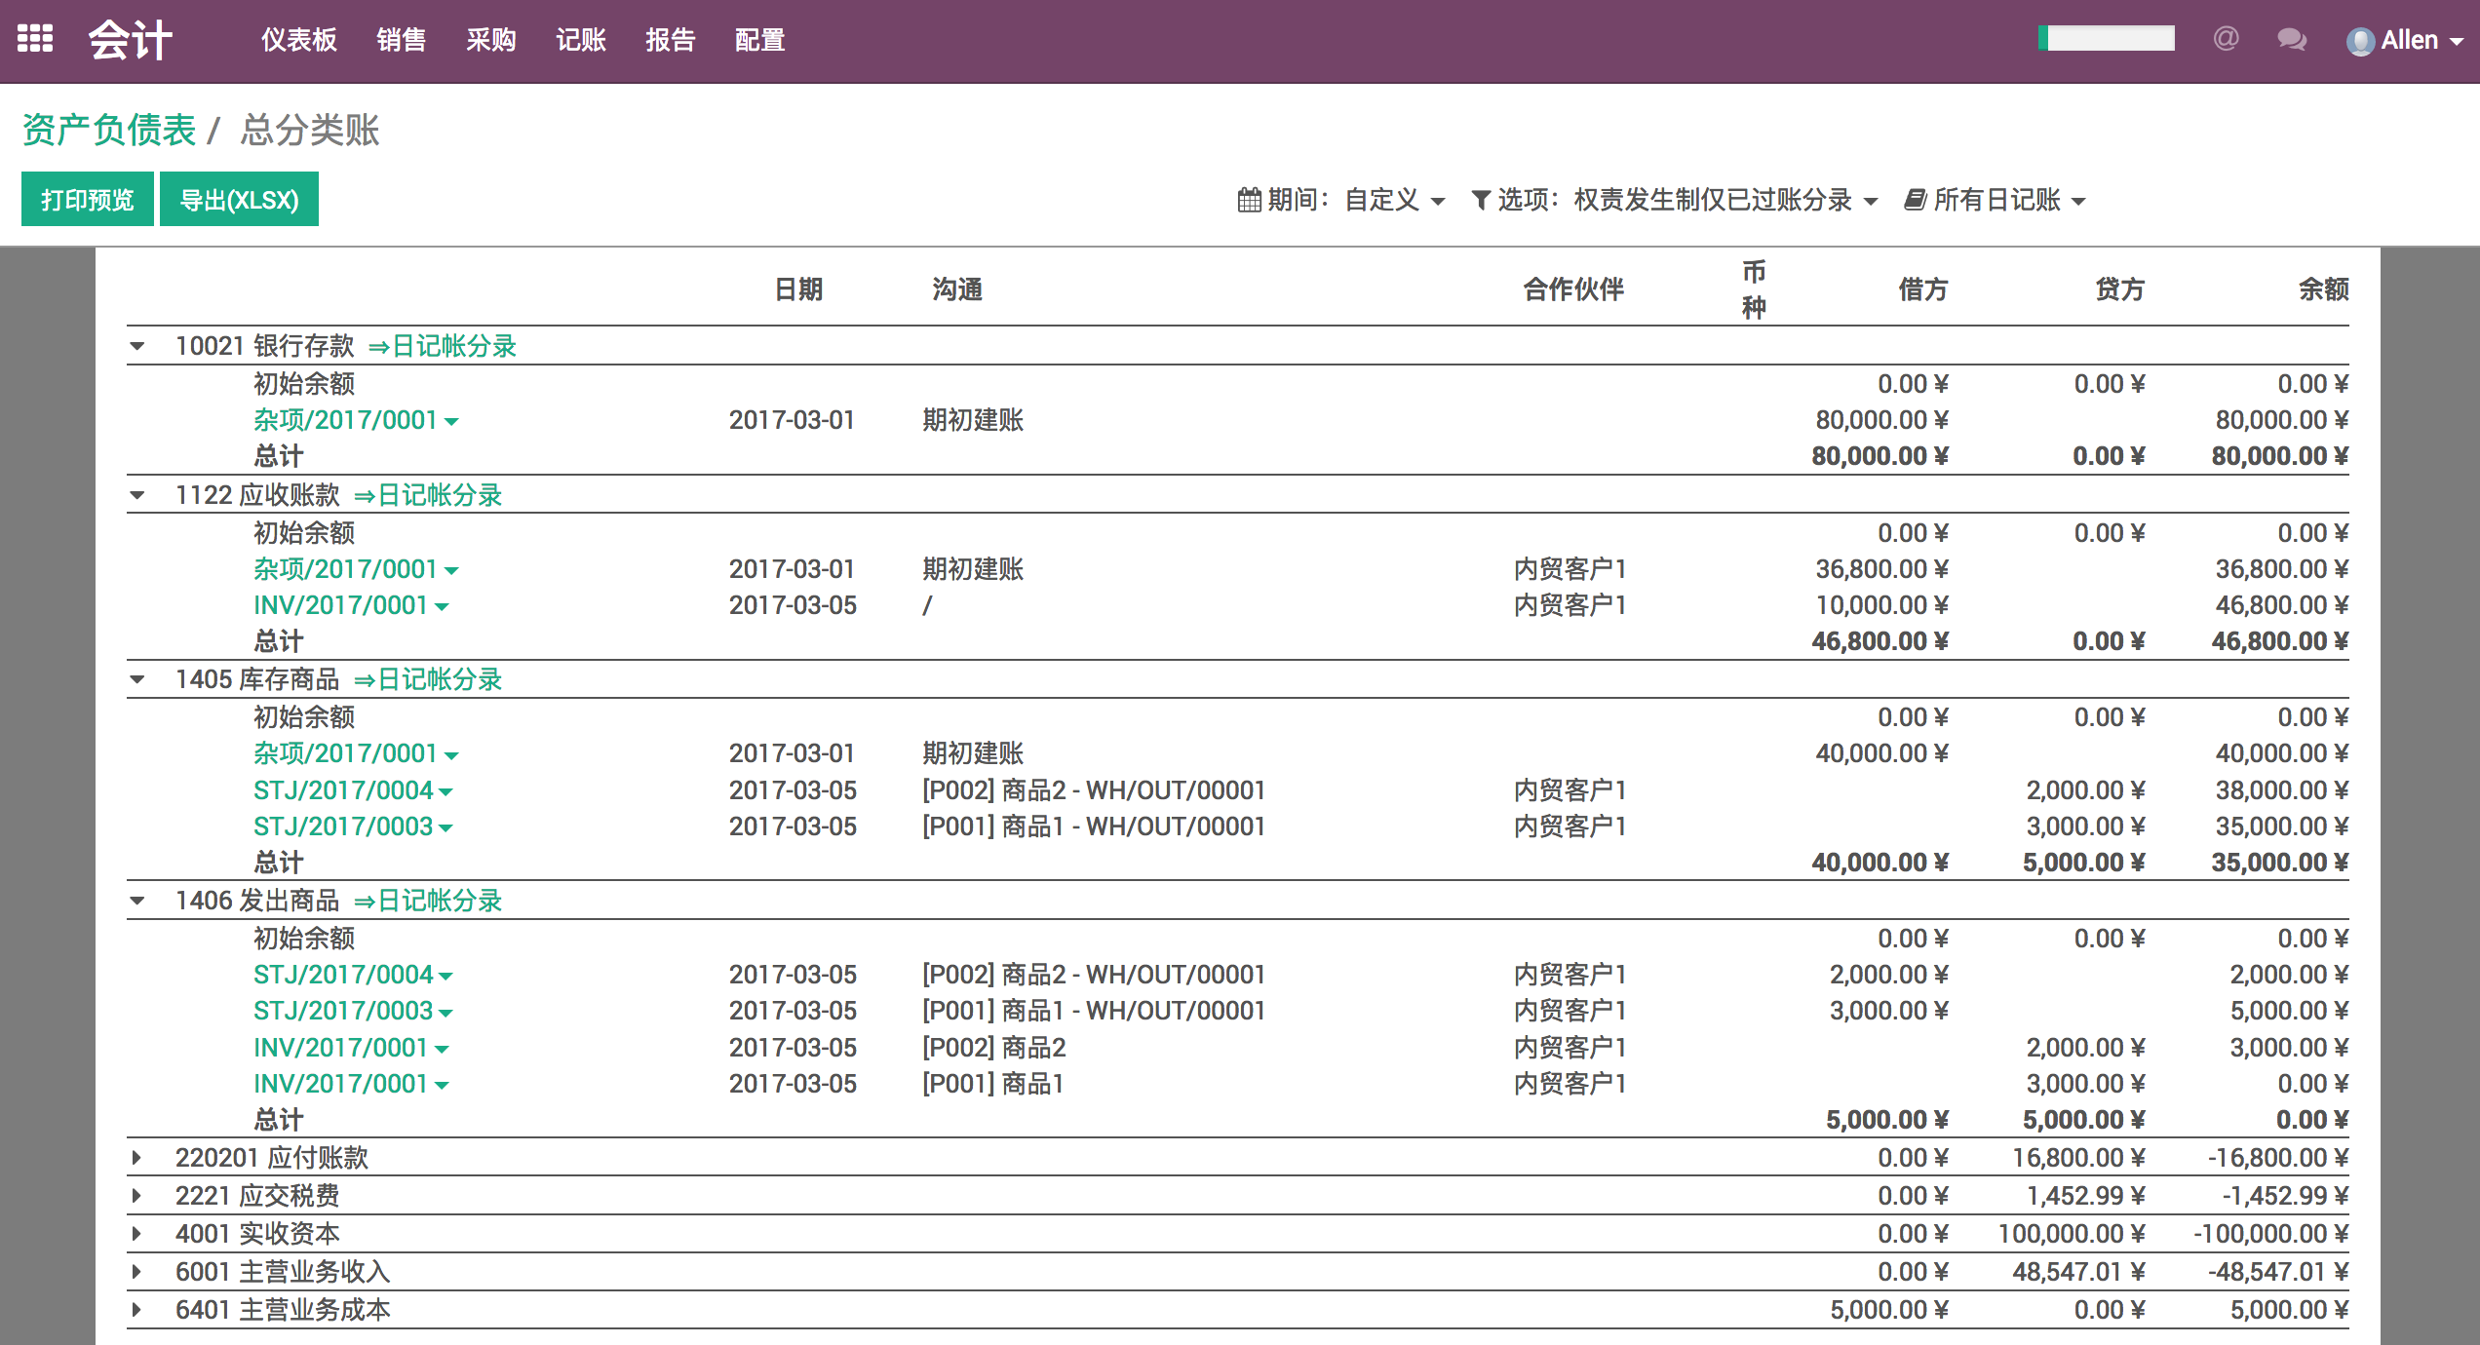Image resolution: width=2480 pixels, height=1345 pixels.
Task: Open the apps grid menu icon
Action: pos(35,39)
